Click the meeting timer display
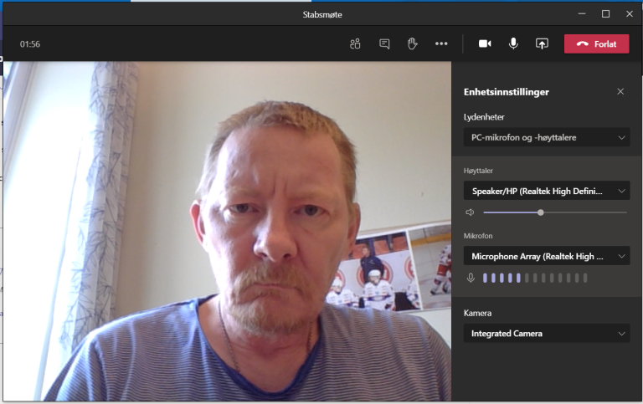The image size is (643, 404). click(30, 44)
